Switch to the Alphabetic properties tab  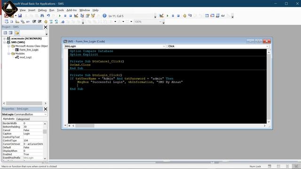(8, 119)
